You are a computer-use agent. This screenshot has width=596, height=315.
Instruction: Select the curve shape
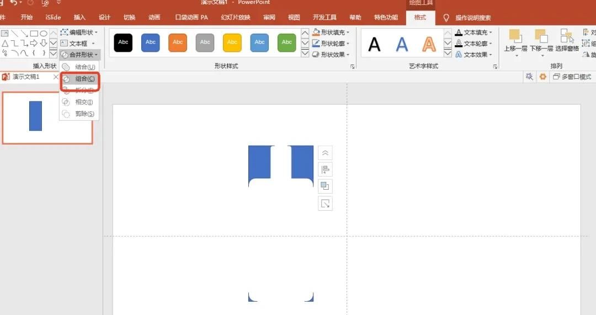[x=24, y=53]
